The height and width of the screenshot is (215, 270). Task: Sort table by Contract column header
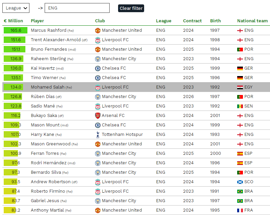pyautogui.click(x=192, y=21)
